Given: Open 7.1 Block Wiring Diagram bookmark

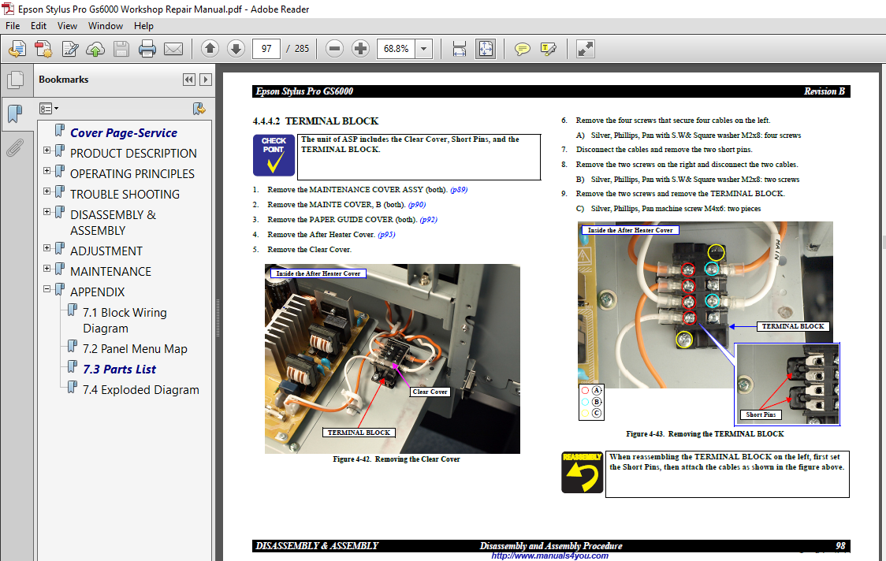Looking at the screenshot, I should pyautogui.click(x=125, y=321).
